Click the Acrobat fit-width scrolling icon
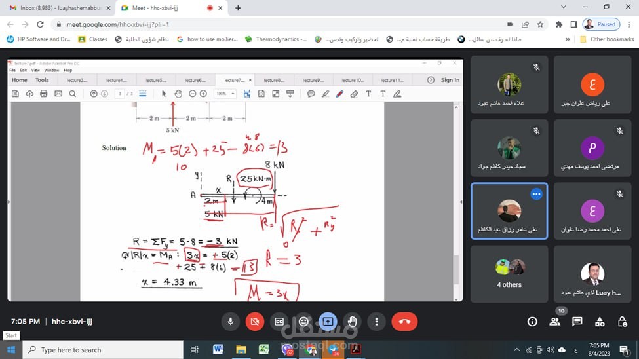 [x=246, y=94]
